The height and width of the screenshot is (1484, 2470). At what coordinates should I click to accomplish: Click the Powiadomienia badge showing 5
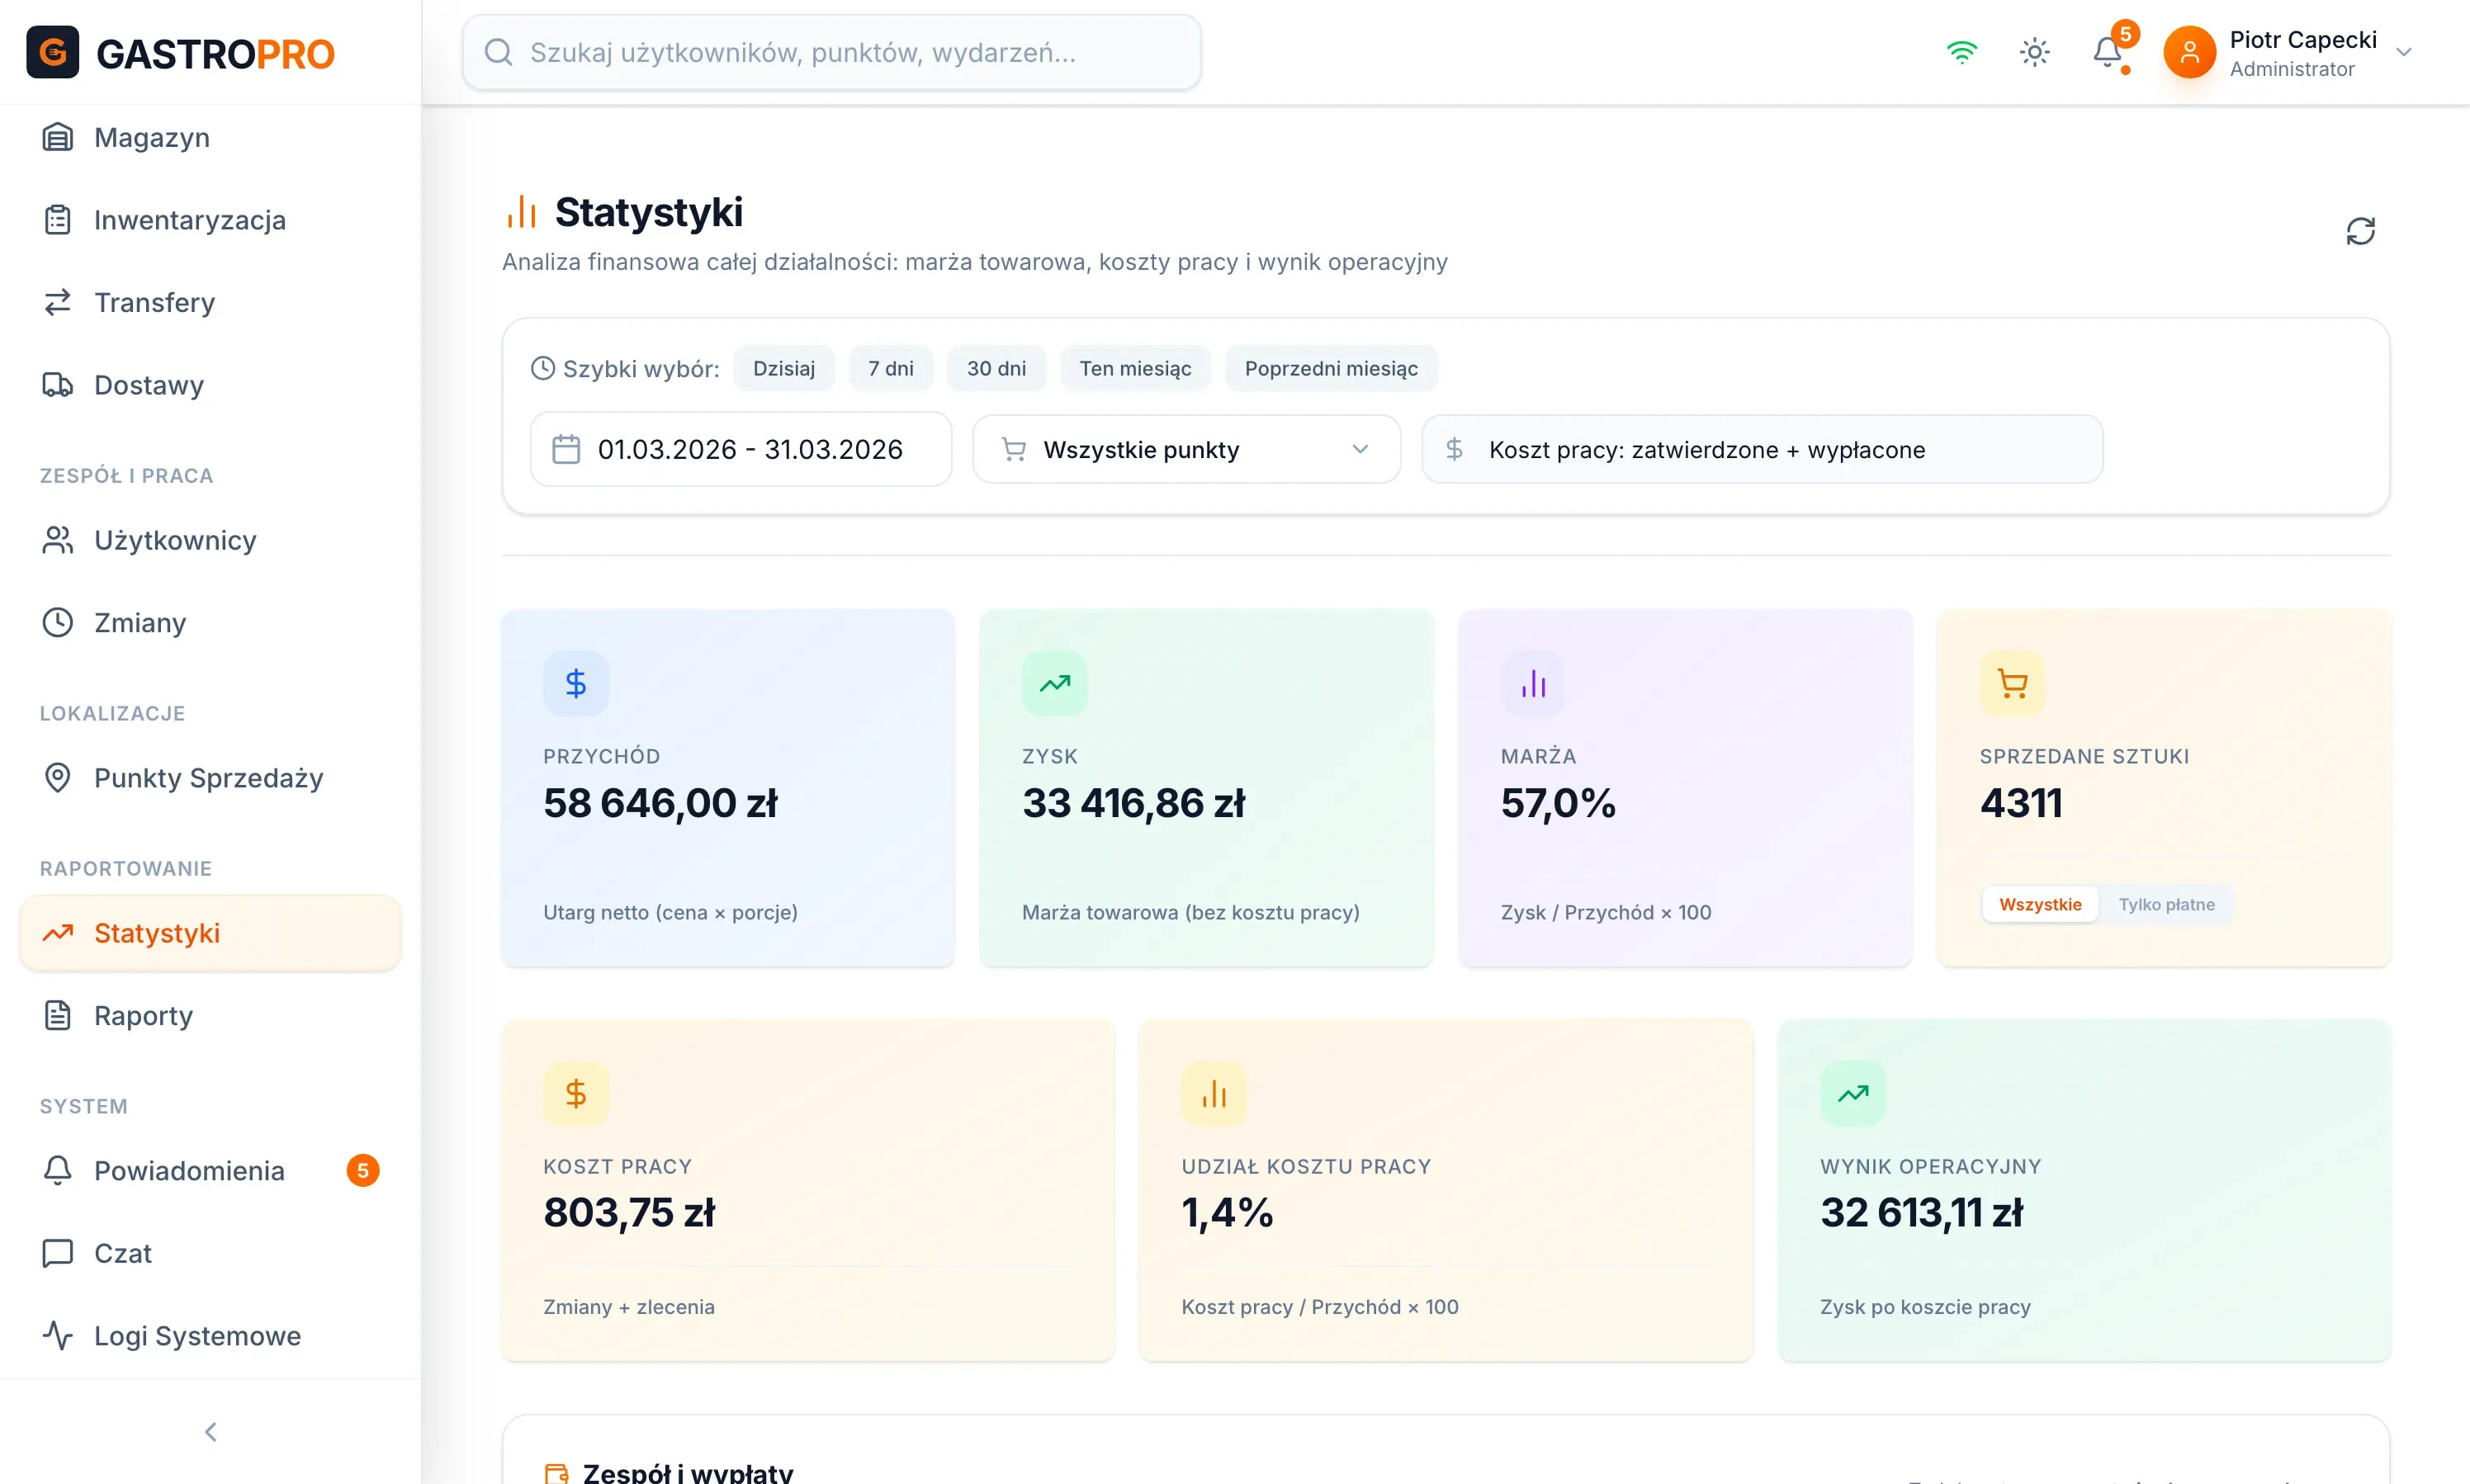(x=363, y=1171)
